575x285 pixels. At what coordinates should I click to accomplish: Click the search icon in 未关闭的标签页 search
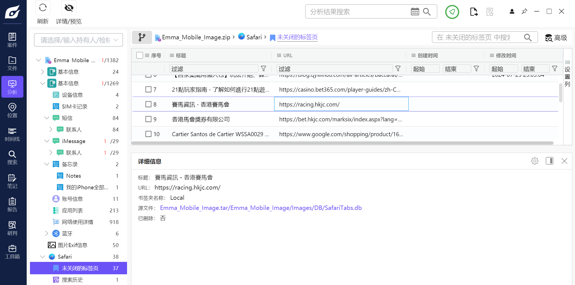coord(528,37)
